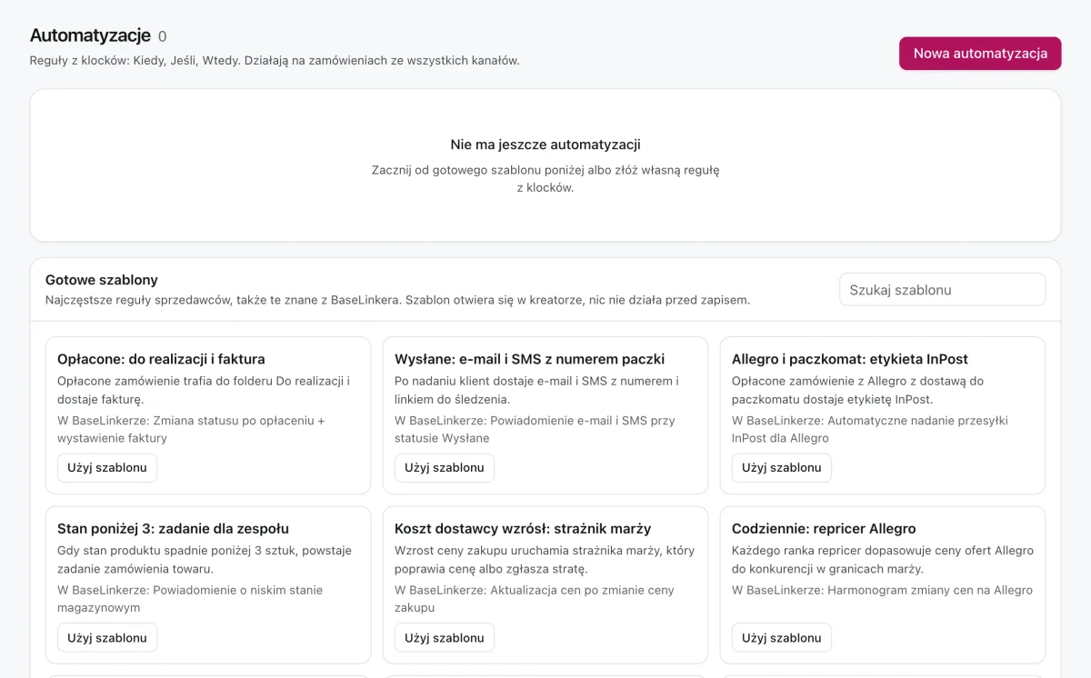Click the description Każdego ranka repricer dopasowuje ceny
The height and width of the screenshot is (678, 1091).
coord(883,560)
